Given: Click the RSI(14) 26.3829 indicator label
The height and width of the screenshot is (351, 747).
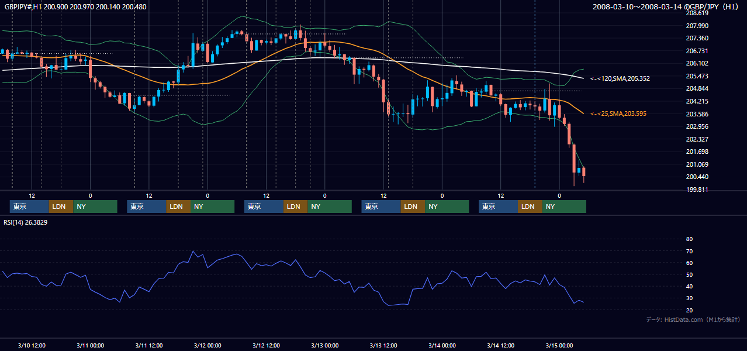Looking at the screenshot, I should coord(25,222).
